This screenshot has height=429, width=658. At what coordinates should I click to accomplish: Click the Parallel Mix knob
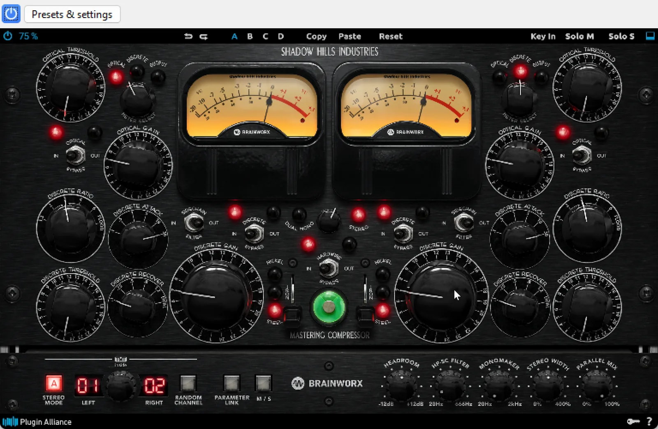596,386
